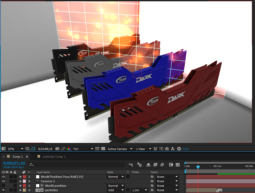Open the Active Camera 3D view dropdown

point(120,149)
